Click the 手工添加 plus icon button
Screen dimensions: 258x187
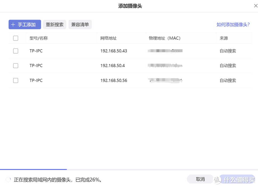[13, 24]
